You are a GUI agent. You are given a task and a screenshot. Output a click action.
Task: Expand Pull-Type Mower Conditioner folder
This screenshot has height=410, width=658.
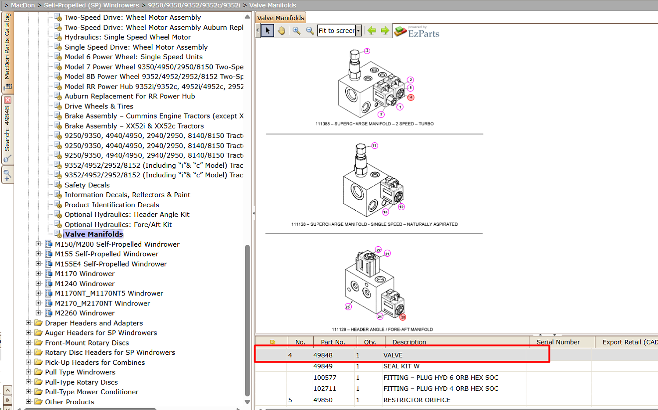coord(29,392)
